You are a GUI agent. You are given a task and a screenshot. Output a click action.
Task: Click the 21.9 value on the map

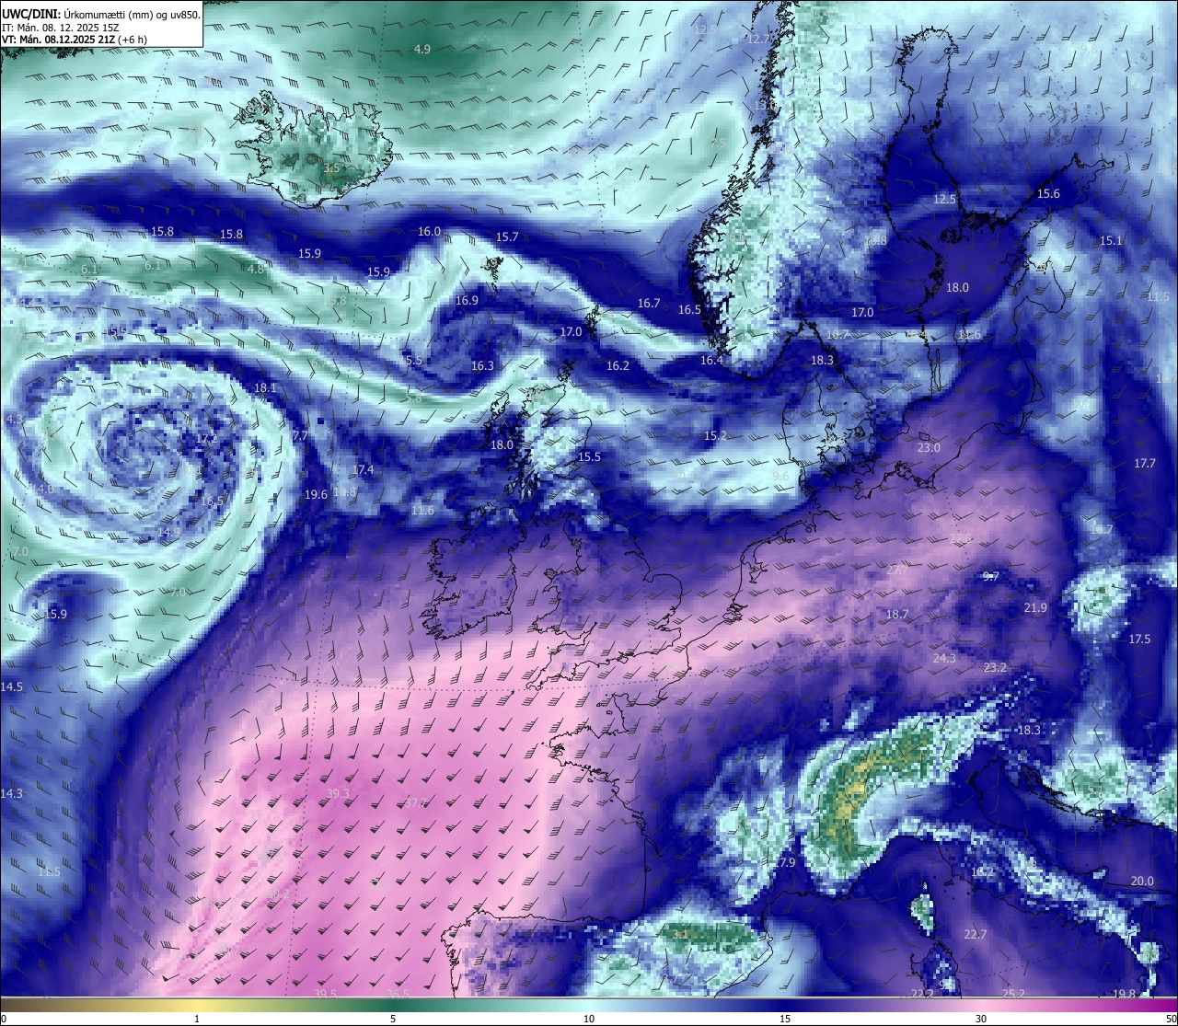(x=1035, y=608)
